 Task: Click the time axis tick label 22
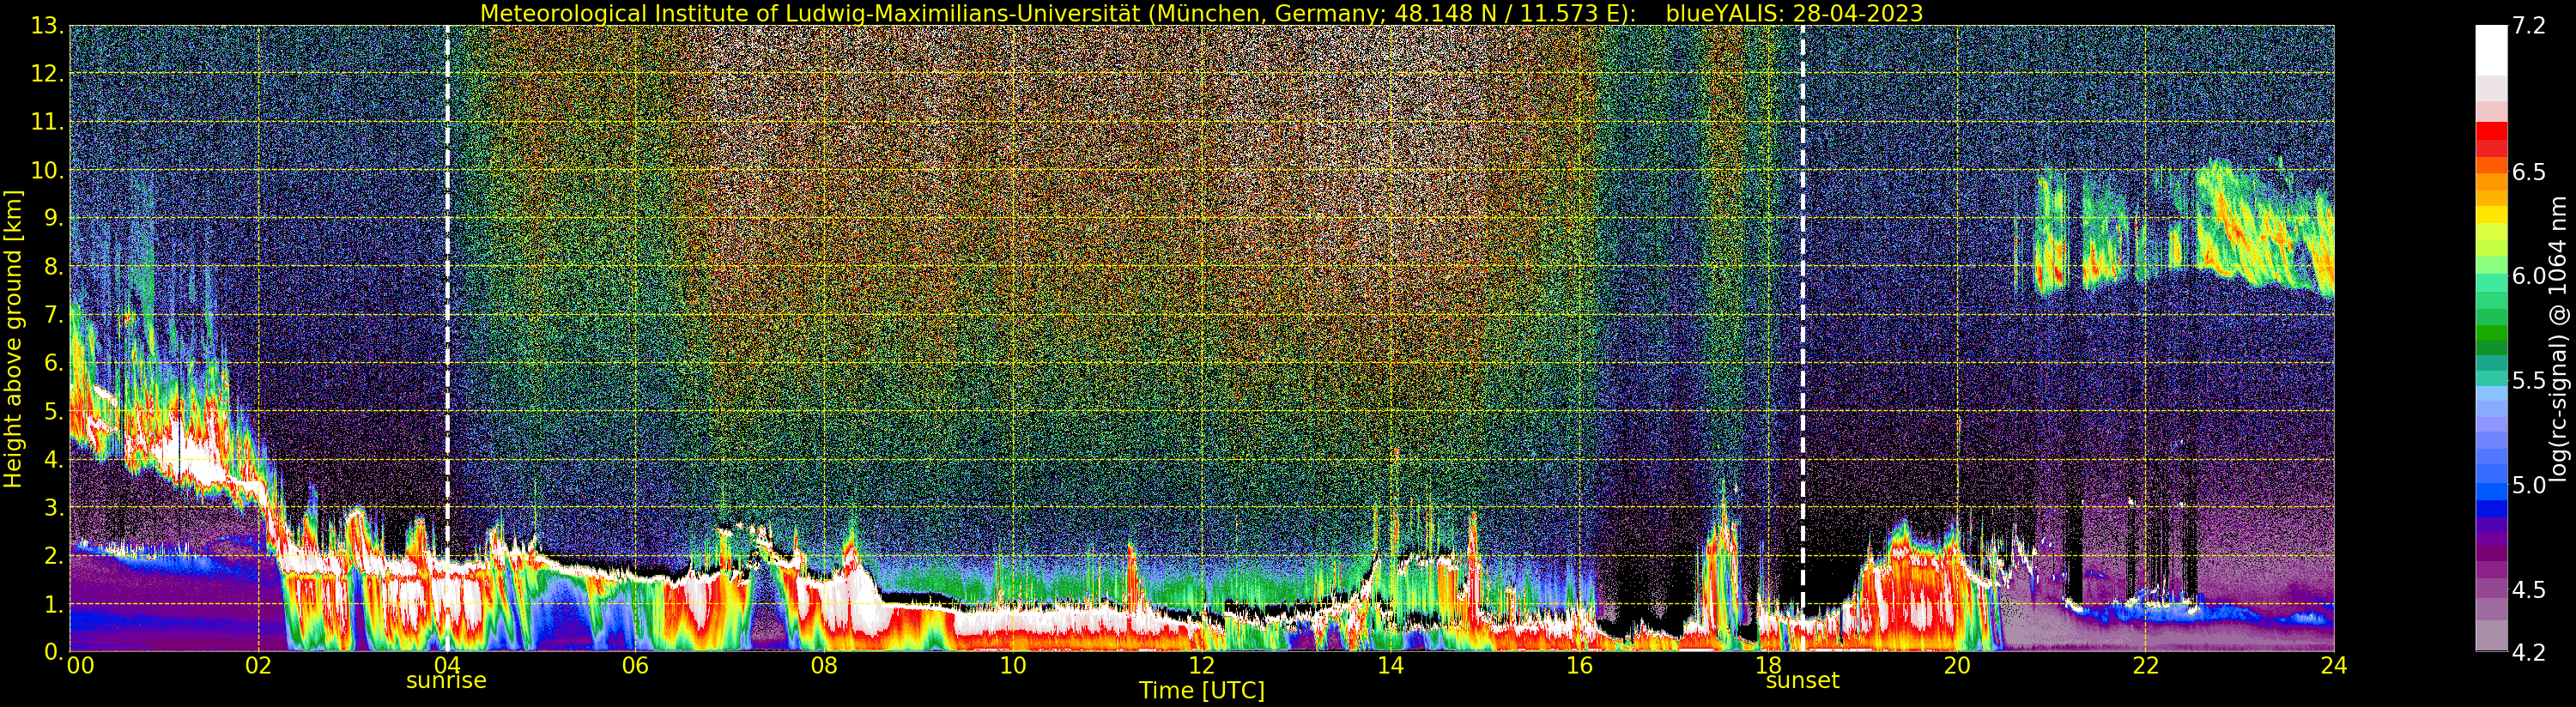coord(2145,666)
